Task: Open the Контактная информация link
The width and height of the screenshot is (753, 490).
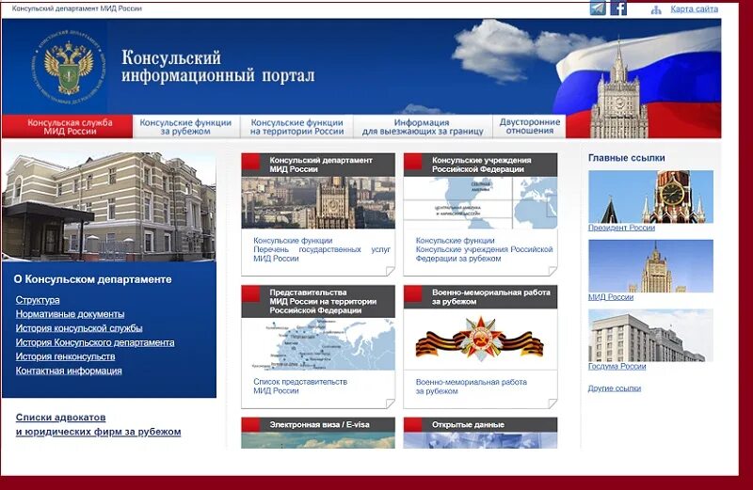Action: (x=69, y=371)
